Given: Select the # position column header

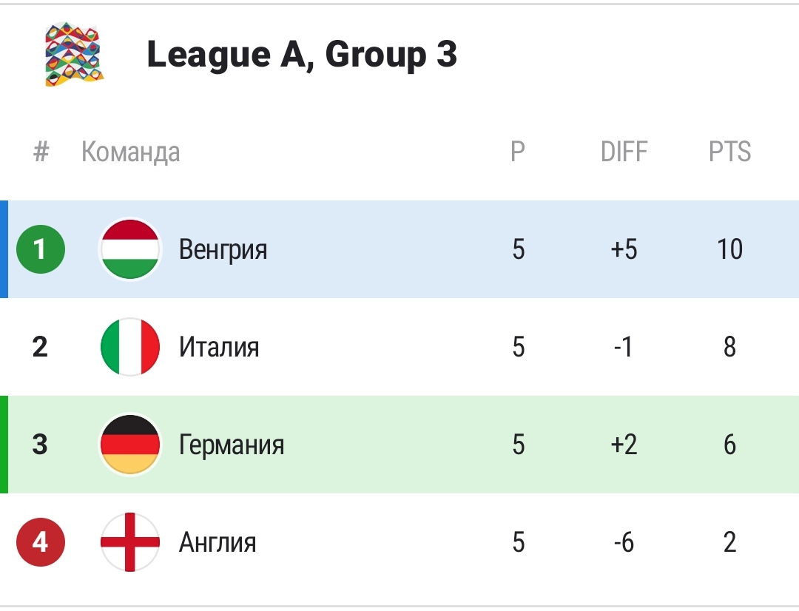Looking at the screenshot, I should pyautogui.click(x=41, y=152).
